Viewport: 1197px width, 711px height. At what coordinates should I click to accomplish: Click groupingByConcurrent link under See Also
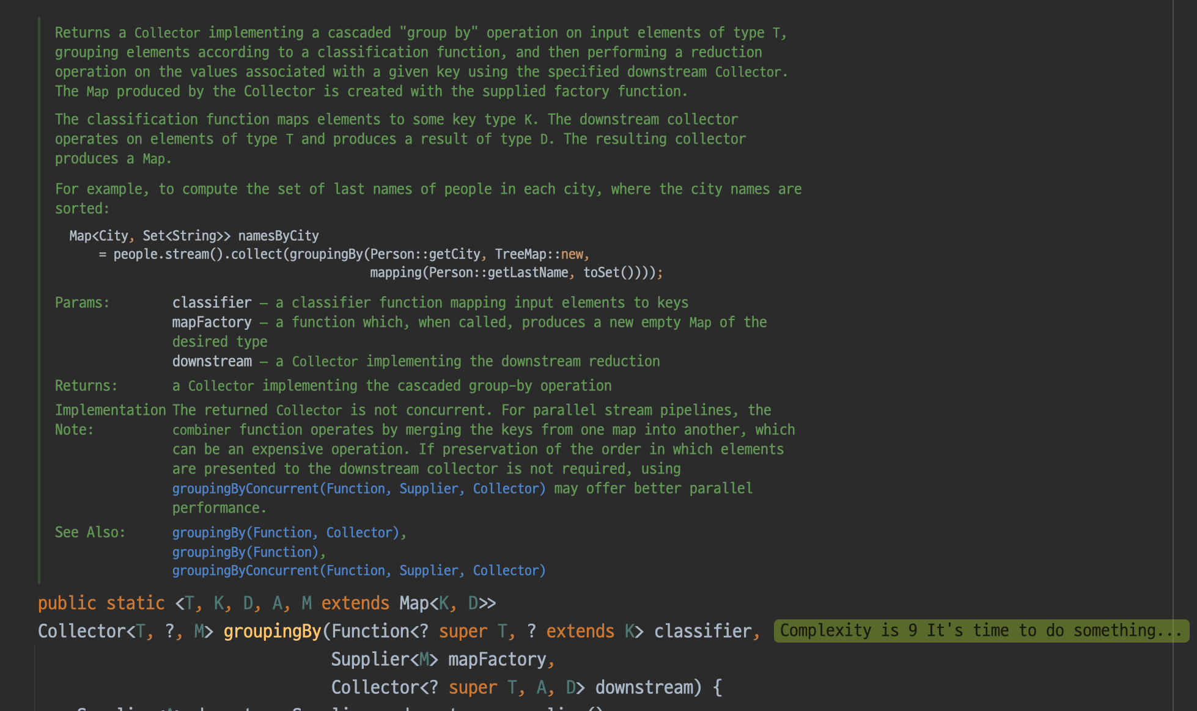point(358,571)
